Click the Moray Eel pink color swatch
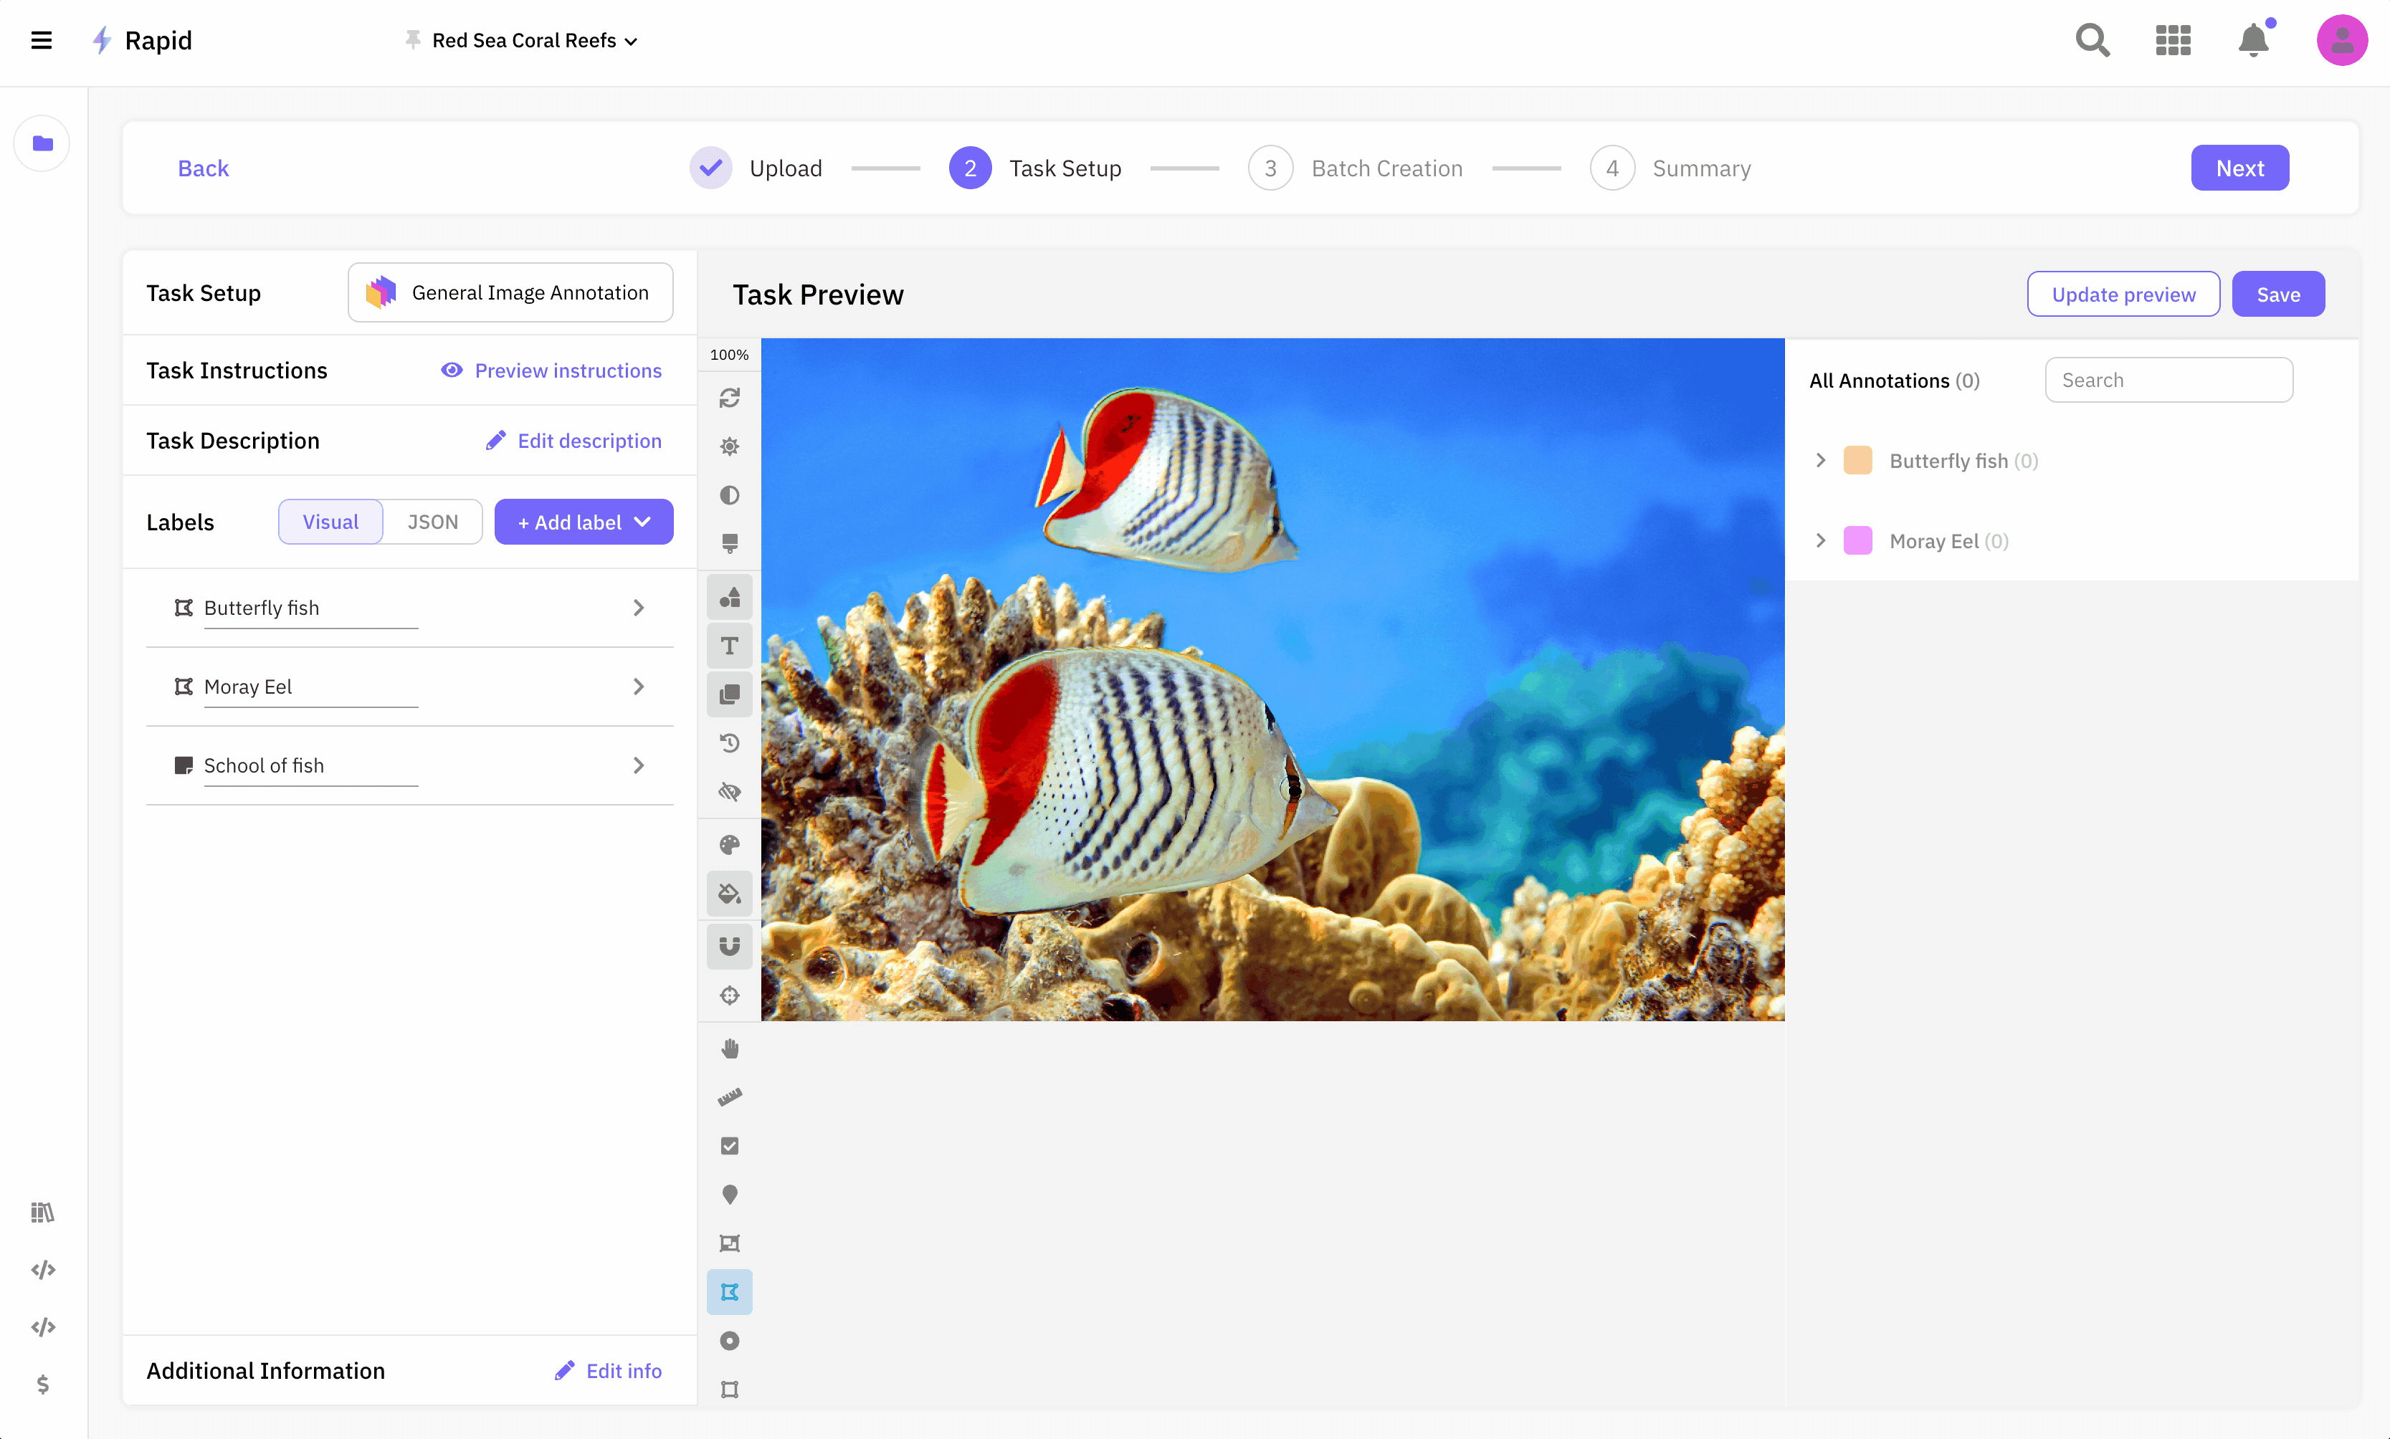This screenshot has width=2390, height=1439. pyautogui.click(x=1857, y=541)
